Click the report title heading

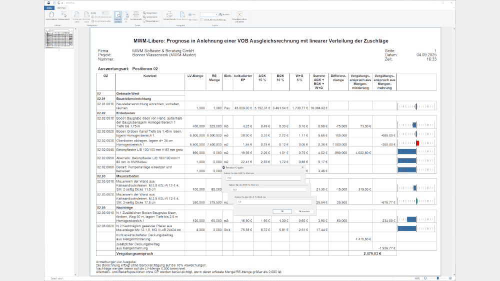261,41
